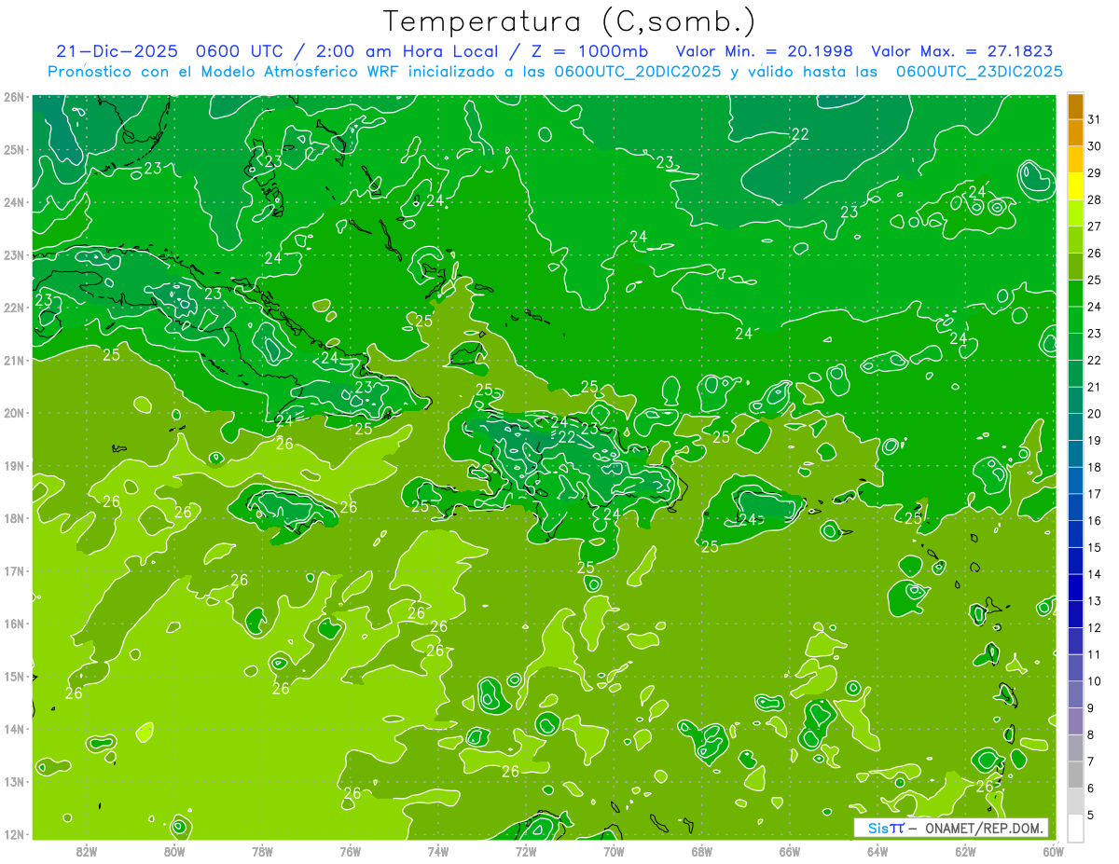
Task: Click the latitude axis label "26N"
Action: (x=14, y=97)
